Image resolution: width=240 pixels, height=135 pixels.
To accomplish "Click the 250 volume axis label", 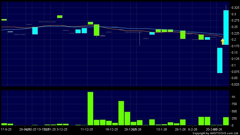I will pyautogui.click(x=234, y=118).
